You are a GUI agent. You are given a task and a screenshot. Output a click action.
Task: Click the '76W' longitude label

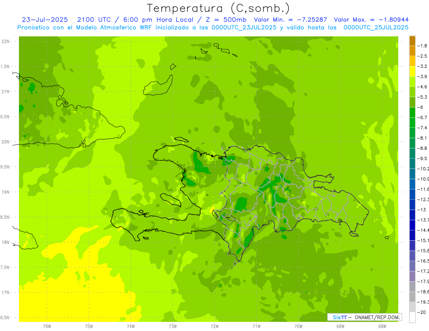(x=47, y=326)
